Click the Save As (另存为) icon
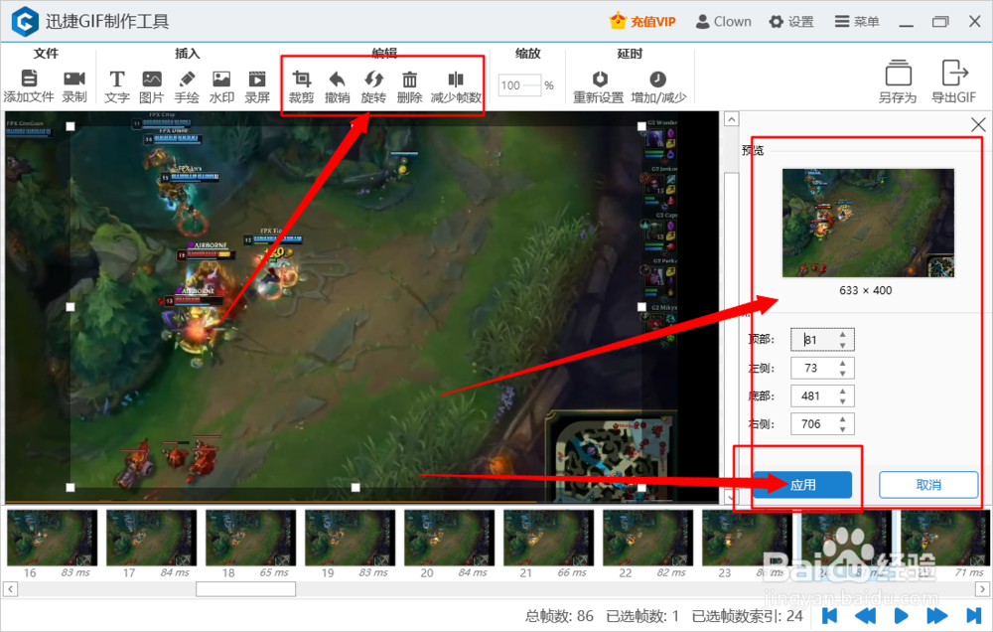 click(x=898, y=73)
